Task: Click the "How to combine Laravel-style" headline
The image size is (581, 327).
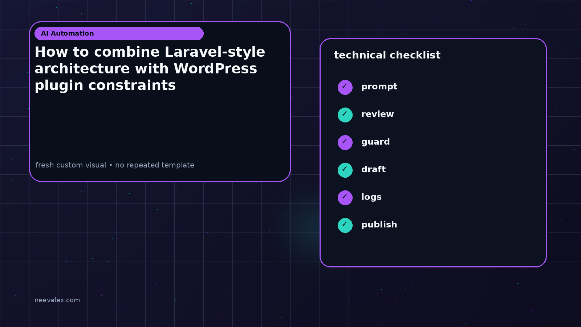Action: pos(150,52)
